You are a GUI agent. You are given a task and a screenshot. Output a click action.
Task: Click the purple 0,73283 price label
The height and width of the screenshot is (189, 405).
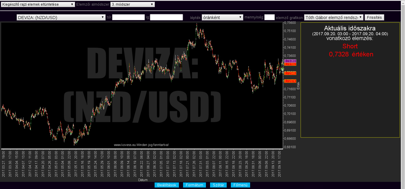coord(290,61)
